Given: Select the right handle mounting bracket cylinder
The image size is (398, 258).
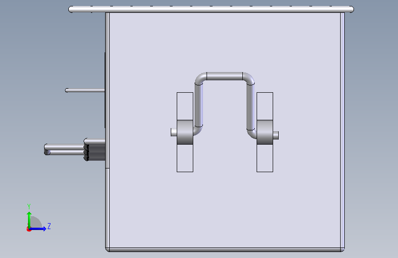Looking at the screenshot, I should 265,132.
